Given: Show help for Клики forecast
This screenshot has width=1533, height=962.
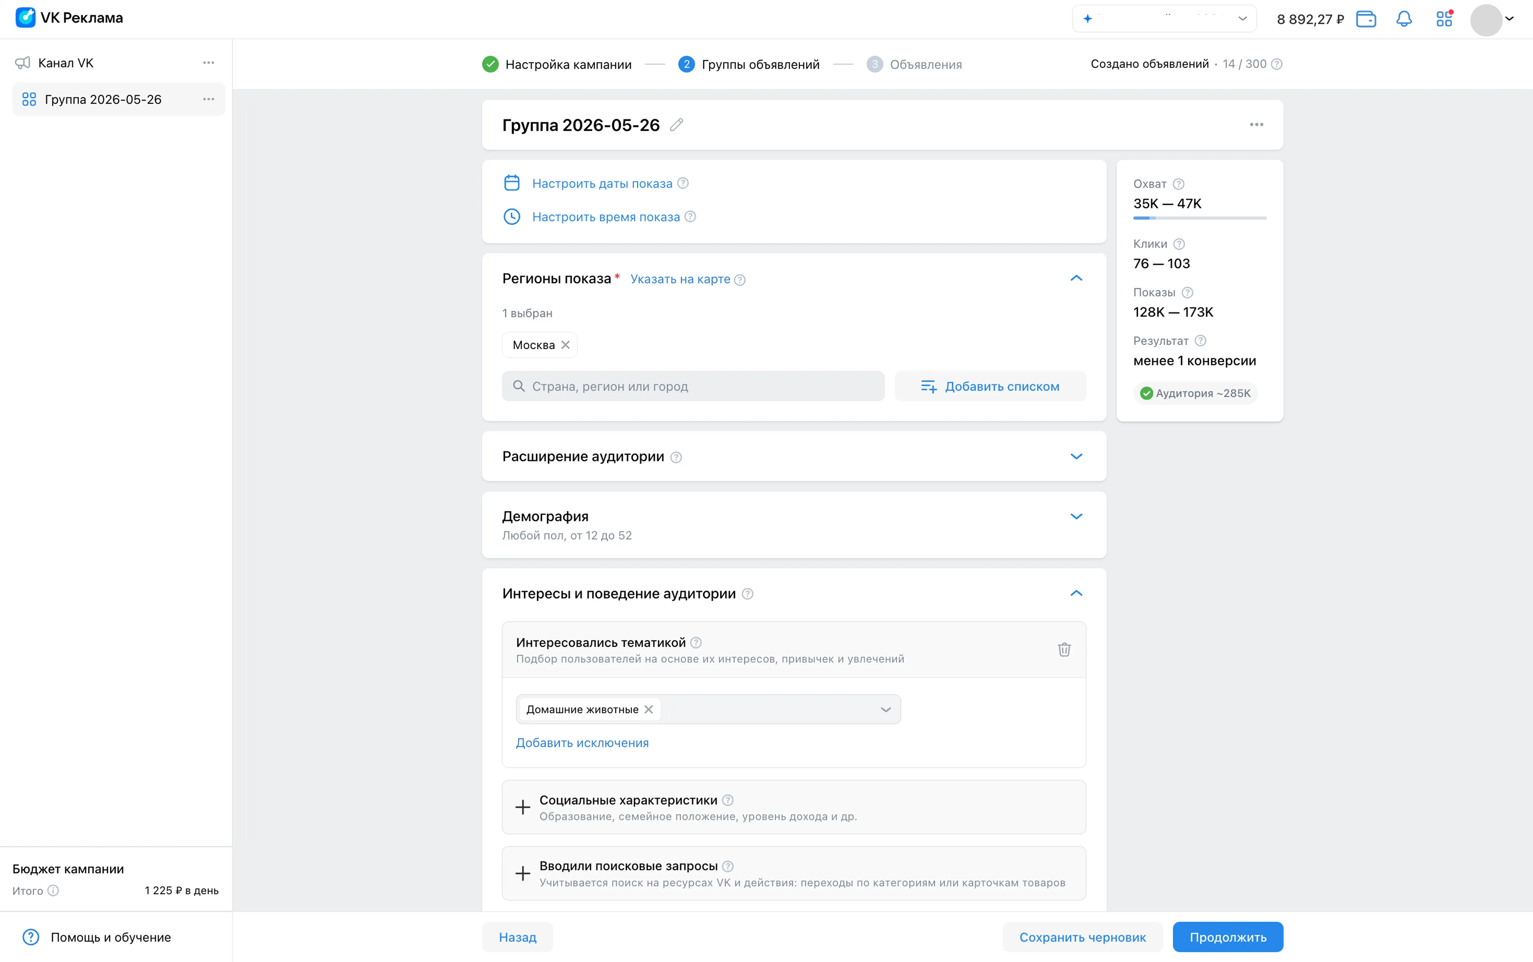Looking at the screenshot, I should [x=1179, y=244].
